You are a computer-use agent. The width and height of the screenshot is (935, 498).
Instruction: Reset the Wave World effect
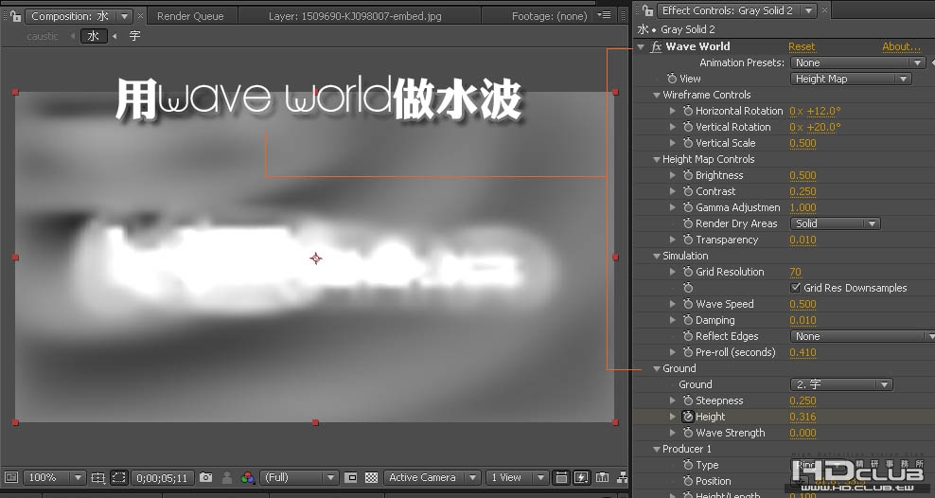coord(802,46)
